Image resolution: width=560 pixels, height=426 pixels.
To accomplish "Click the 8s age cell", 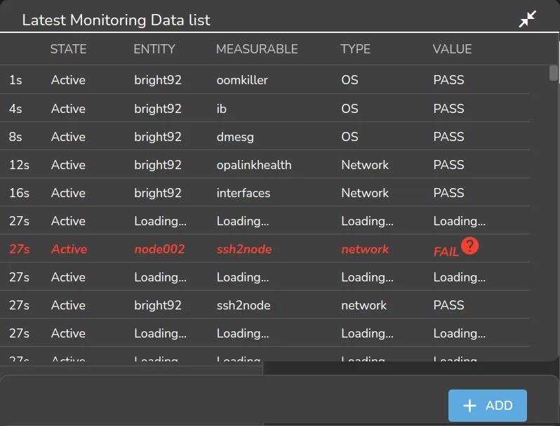I will point(15,137).
